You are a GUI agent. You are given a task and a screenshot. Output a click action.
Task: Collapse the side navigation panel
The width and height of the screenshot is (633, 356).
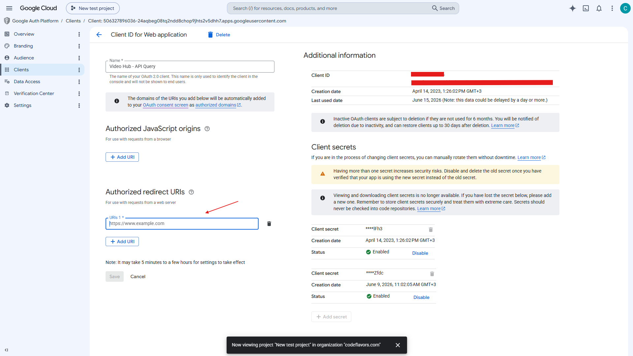(x=6, y=350)
